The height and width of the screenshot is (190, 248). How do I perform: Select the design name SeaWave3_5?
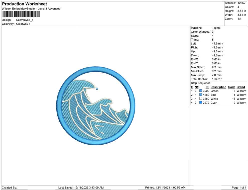25,20
